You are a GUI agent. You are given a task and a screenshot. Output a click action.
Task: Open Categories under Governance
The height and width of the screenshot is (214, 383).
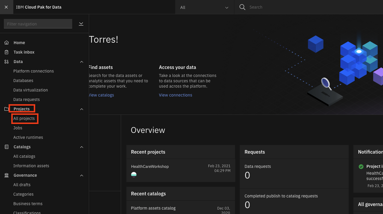click(x=23, y=194)
